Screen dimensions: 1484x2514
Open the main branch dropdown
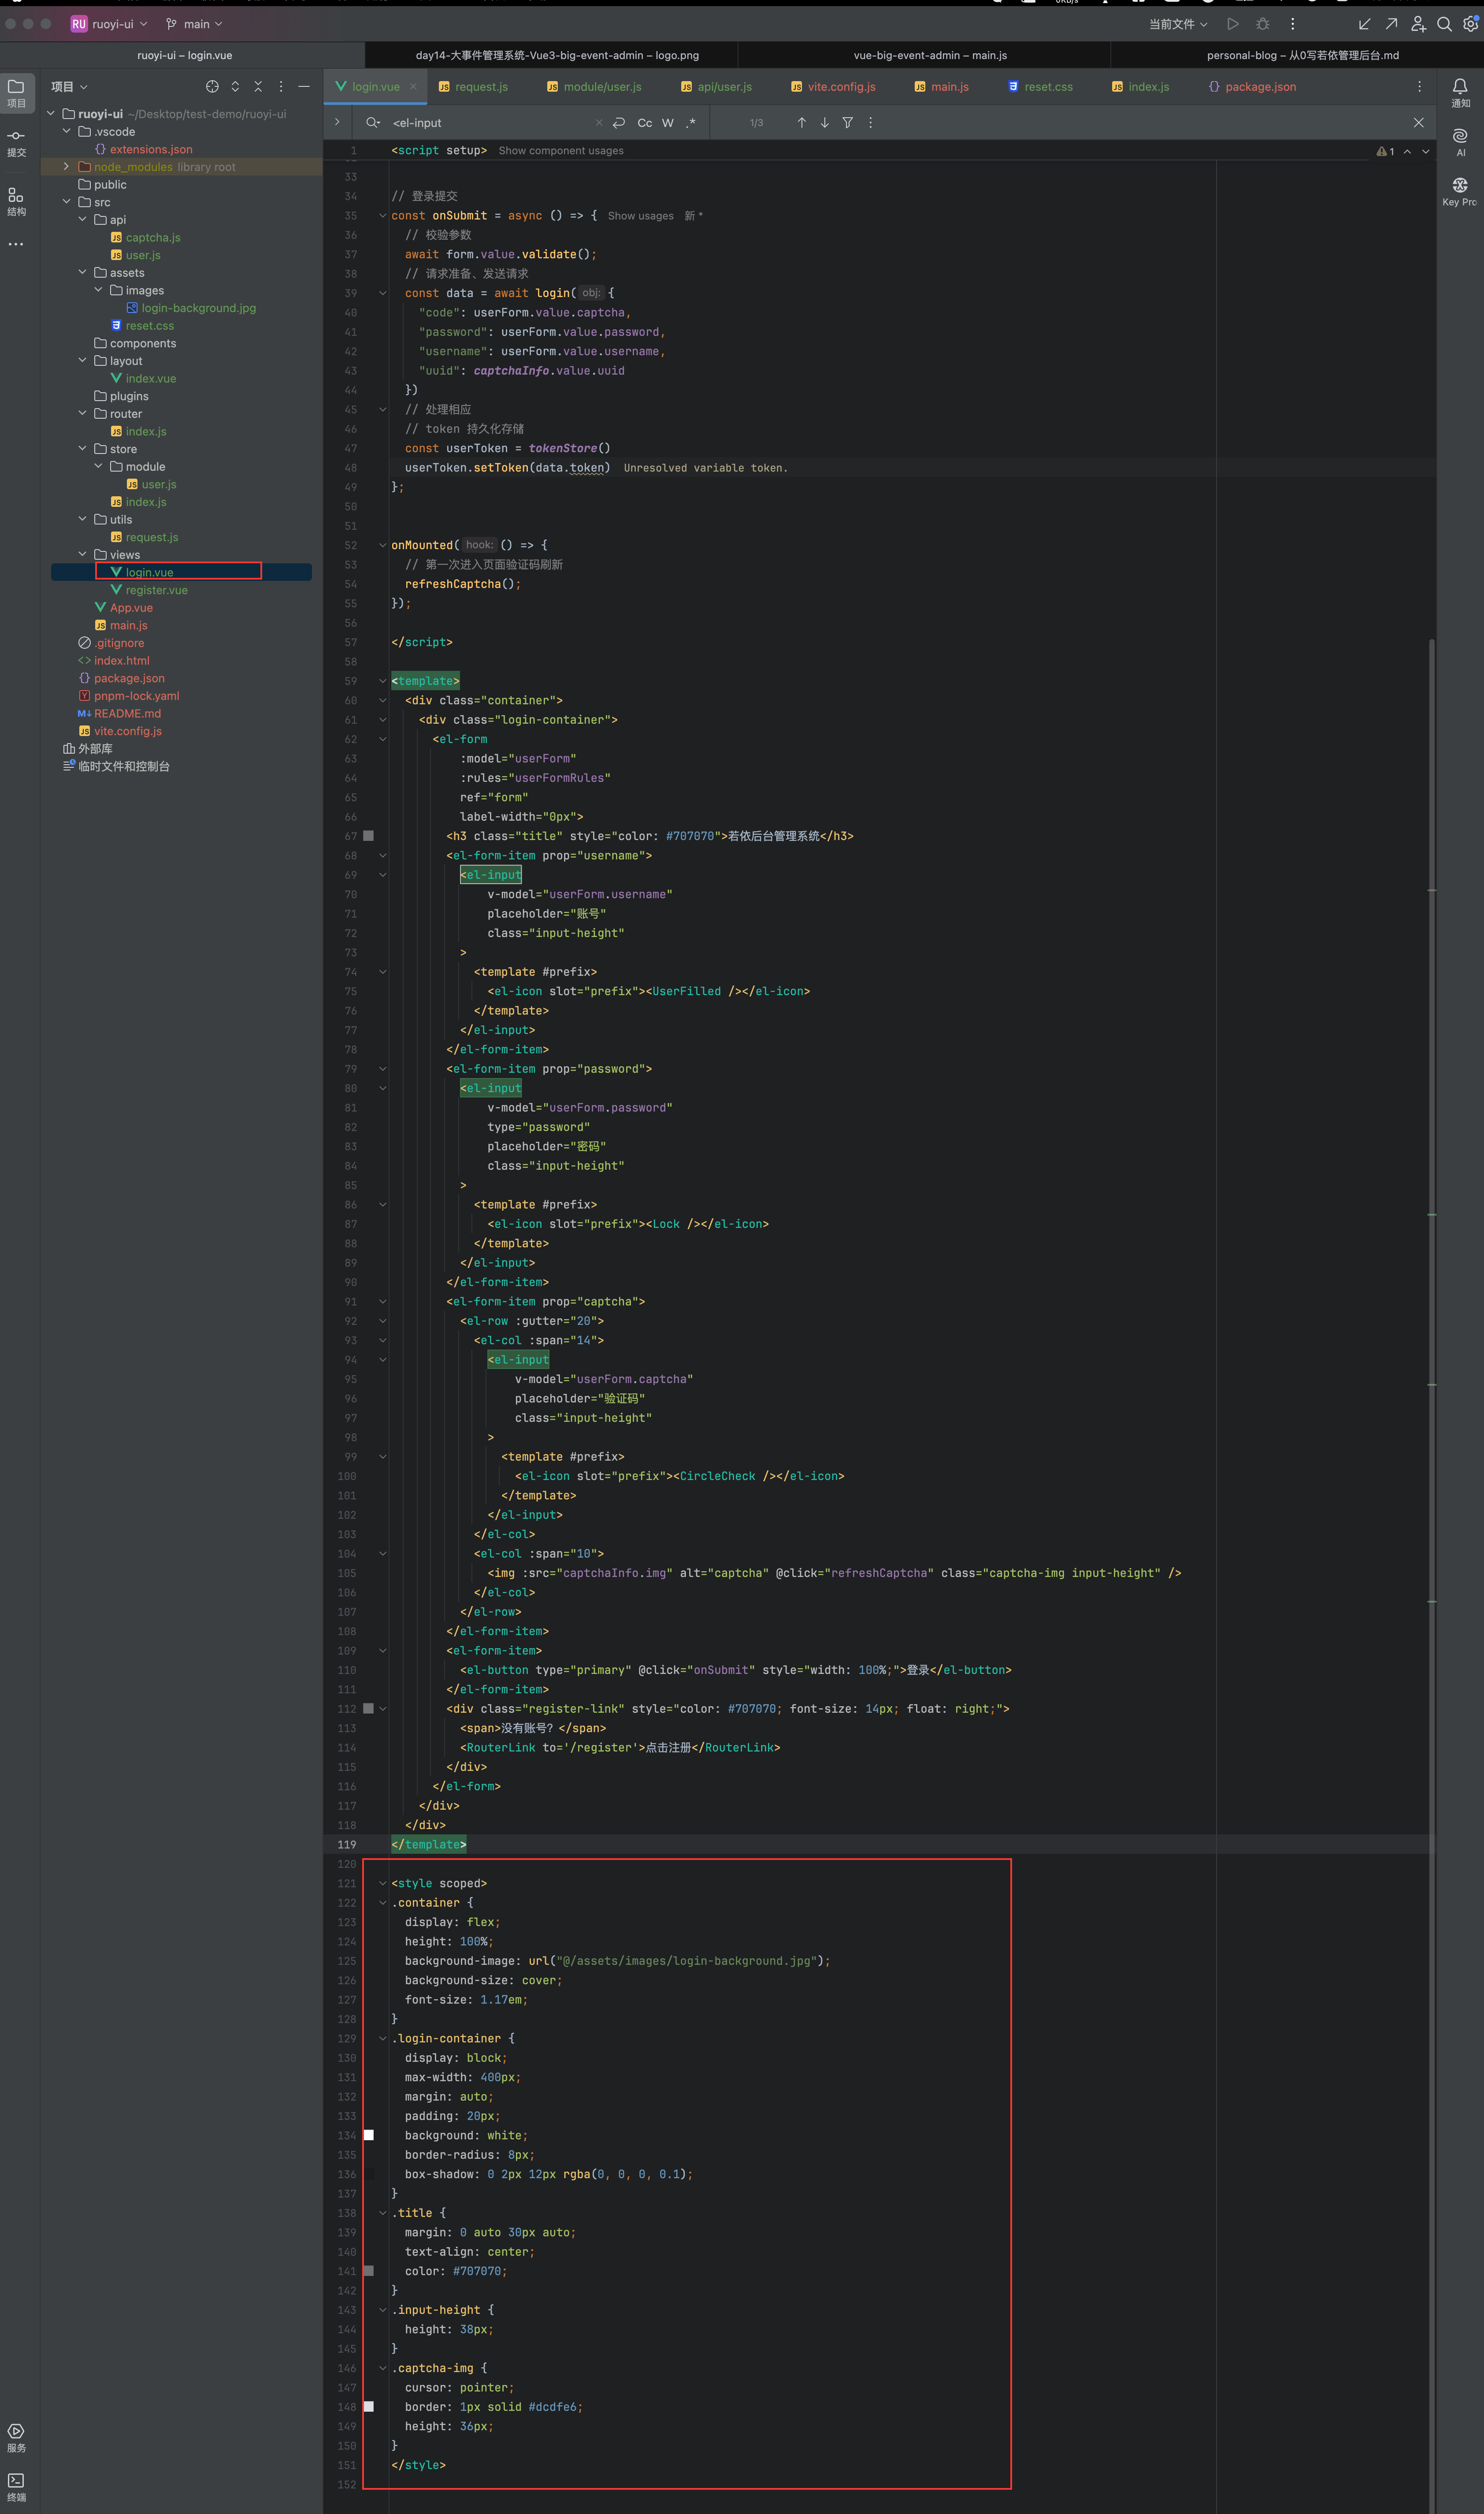[x=194, y=24]
